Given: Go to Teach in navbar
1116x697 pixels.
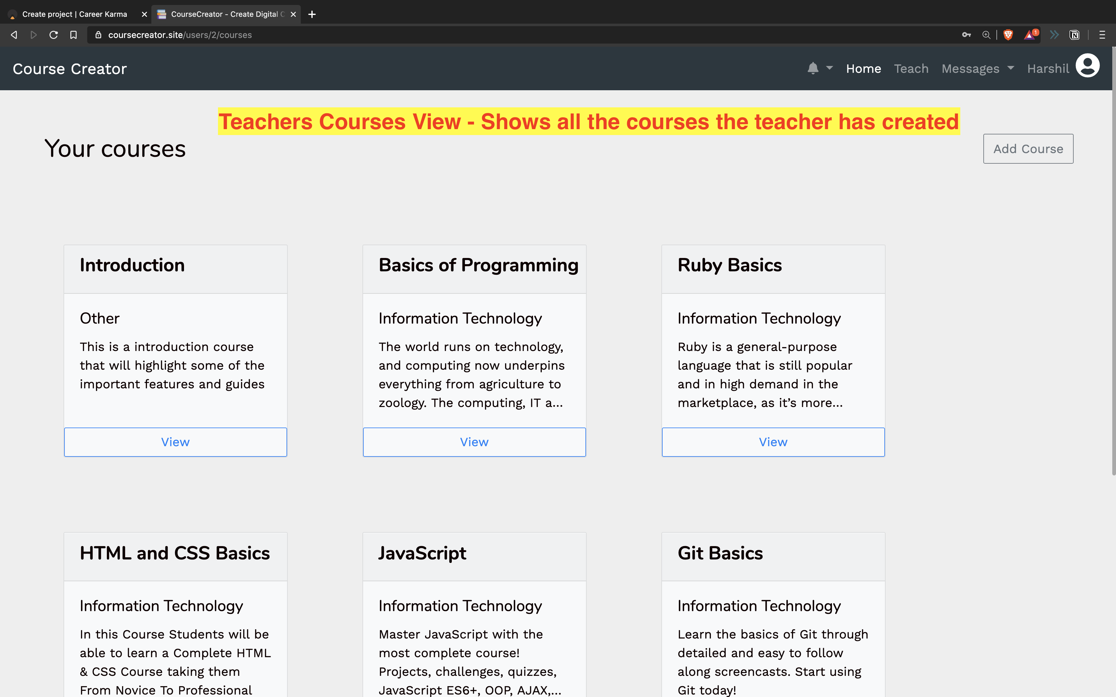Looking at the screenshot, I should tap(911, 69).
